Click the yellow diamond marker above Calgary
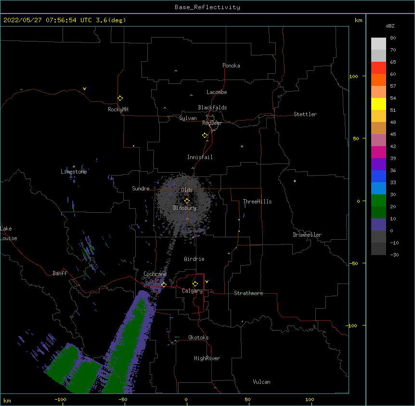 point(195,284)
